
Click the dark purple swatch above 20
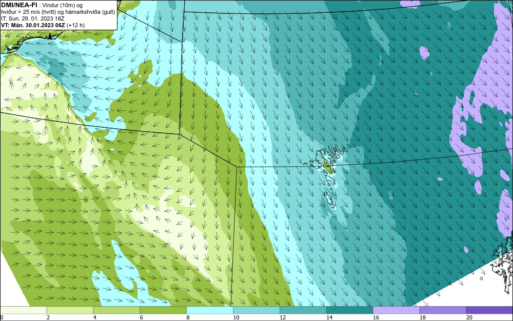pyautogui.click(x=489, y=310)
